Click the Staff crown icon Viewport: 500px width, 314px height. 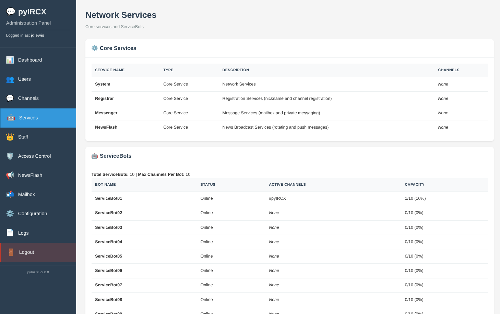point(10,137)
